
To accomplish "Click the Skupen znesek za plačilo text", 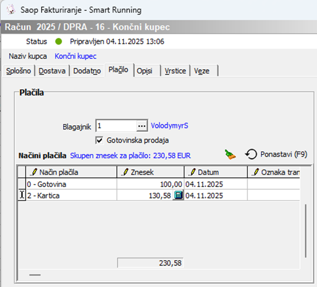I will [130, 155].
